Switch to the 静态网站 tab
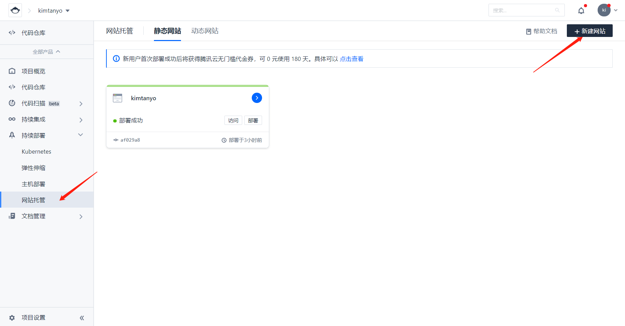The width and height of the screenshot is (625, 326). [167, 31]
